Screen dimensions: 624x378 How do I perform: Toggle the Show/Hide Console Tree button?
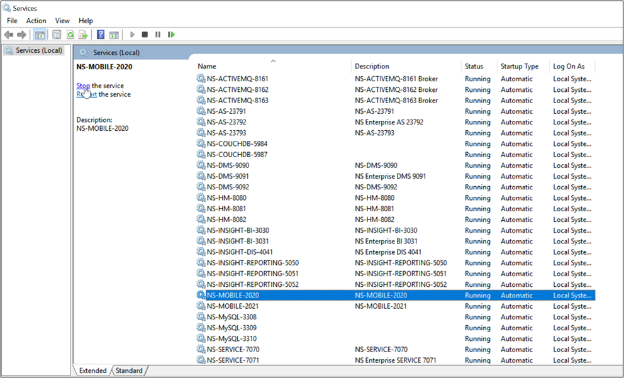pyautogui.click(x=40, y=35)
